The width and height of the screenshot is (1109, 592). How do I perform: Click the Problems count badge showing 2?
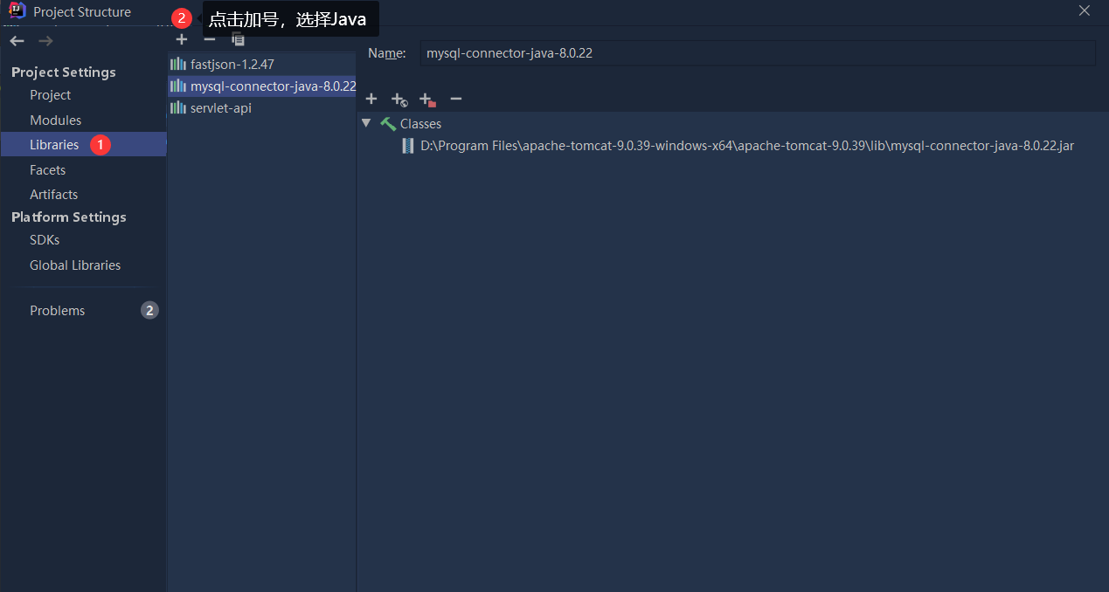coord(150,311)
